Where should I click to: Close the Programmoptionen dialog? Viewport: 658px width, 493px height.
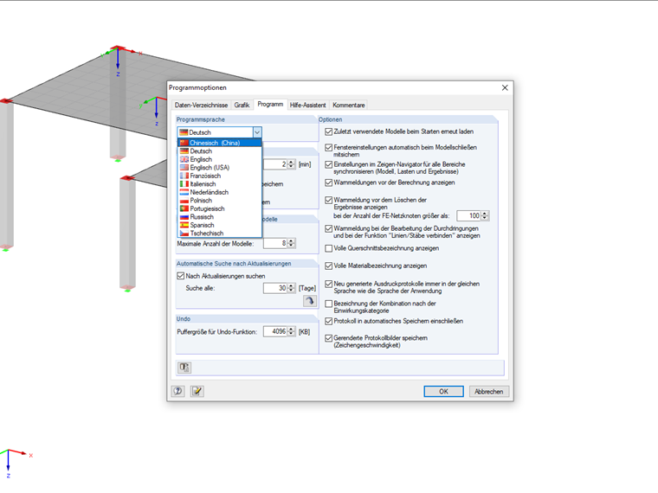click(505, 87)
